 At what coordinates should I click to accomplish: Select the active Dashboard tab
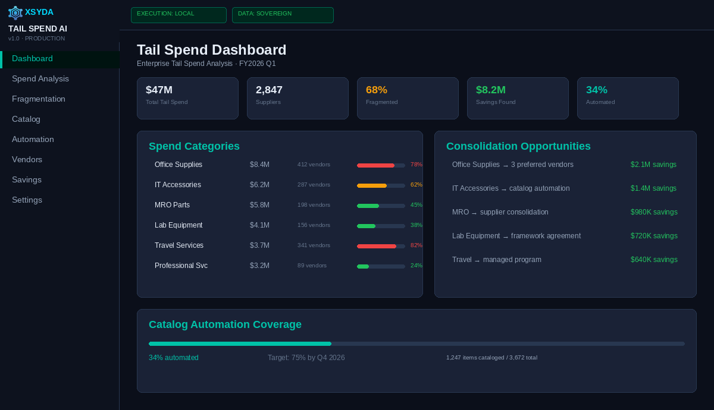tap(32, 58)
